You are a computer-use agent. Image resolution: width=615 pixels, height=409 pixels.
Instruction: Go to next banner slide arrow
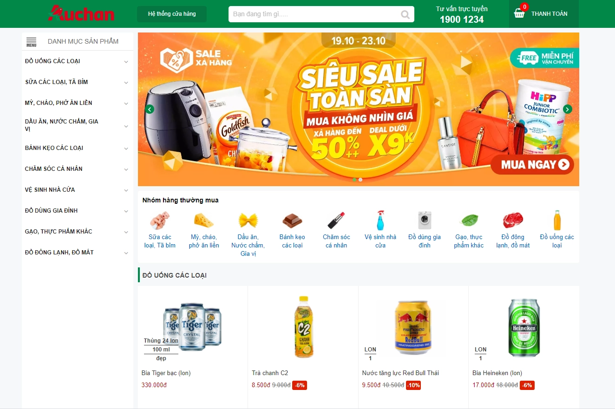point(568,110)
